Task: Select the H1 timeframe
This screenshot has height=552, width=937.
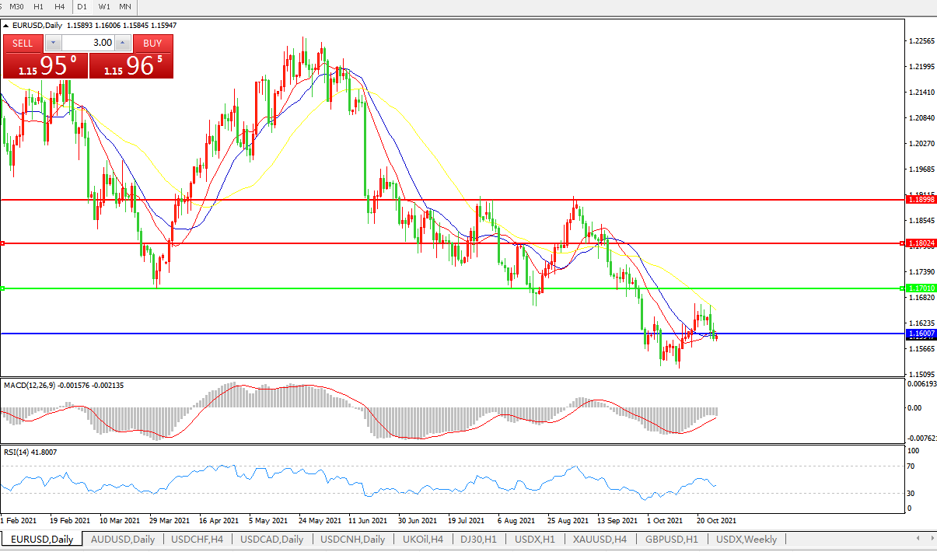Action: pos(38,6)
